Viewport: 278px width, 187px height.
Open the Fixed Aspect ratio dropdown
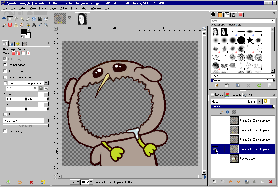[46, 83]
